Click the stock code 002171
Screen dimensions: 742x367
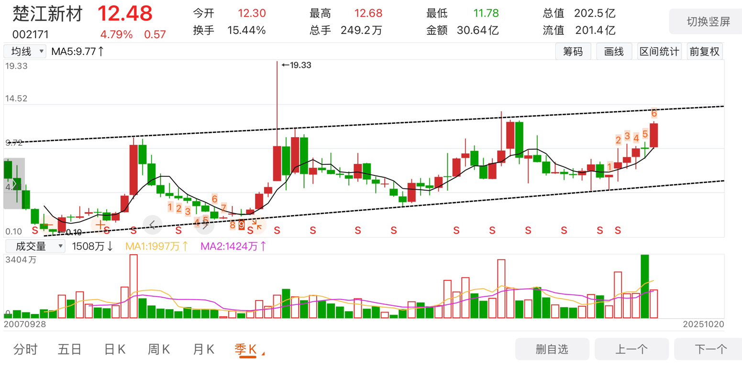coord(30,34)
